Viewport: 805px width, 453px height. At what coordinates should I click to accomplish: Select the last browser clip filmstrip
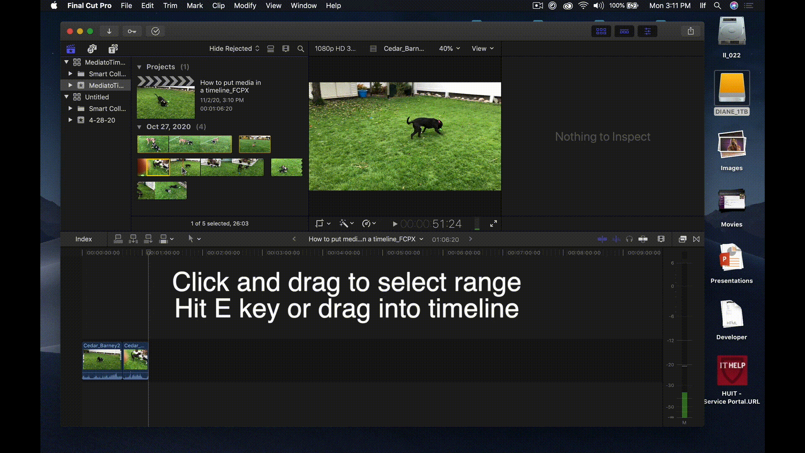pyautogui.click(x=162, y=190)
